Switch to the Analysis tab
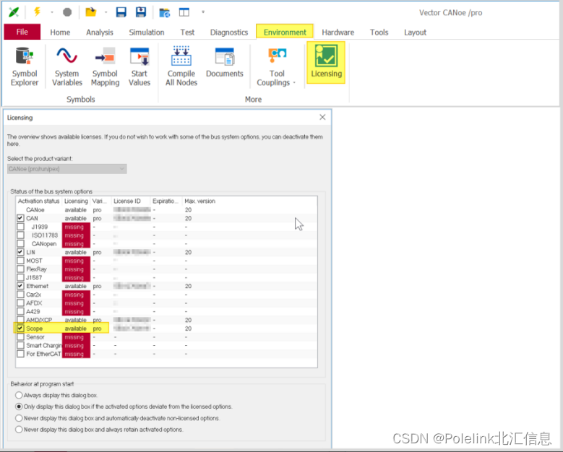 coord(100,32)
